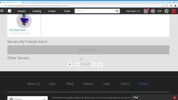
Task: Click the browser address bar URL
Action: pyautogui.click(x=39, y=6)
